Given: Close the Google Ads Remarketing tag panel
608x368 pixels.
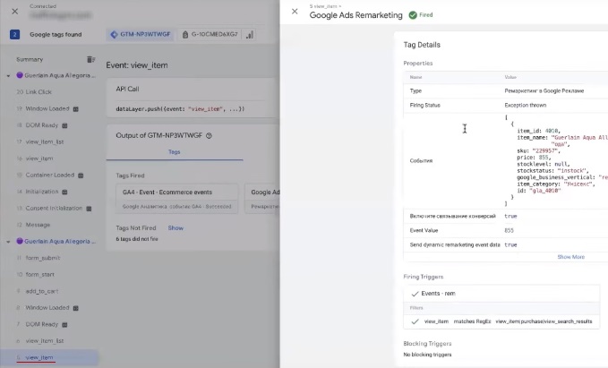Looking at the screenshot, I should pyautogui.click(x=295, y=12).
